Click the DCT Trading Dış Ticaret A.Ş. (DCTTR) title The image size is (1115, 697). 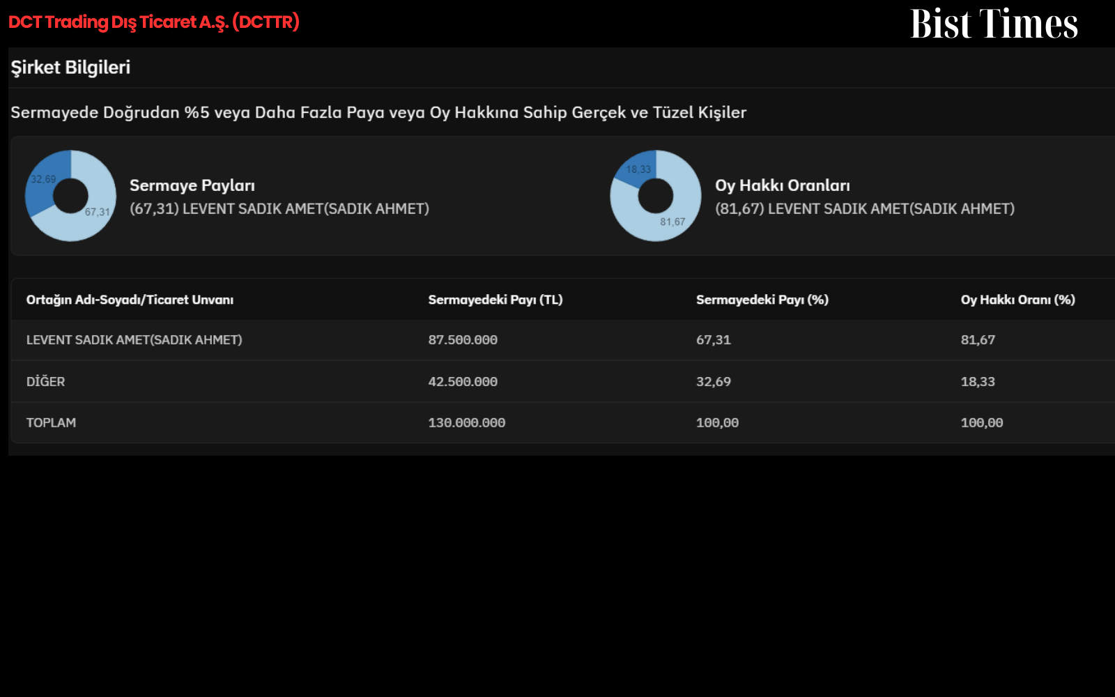coord(154,22)
